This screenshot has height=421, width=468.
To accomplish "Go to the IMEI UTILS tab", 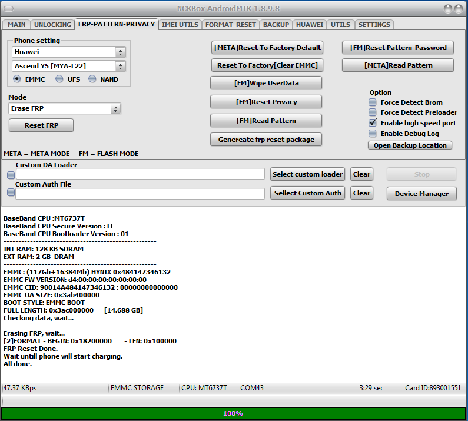I will pos(180,25).
